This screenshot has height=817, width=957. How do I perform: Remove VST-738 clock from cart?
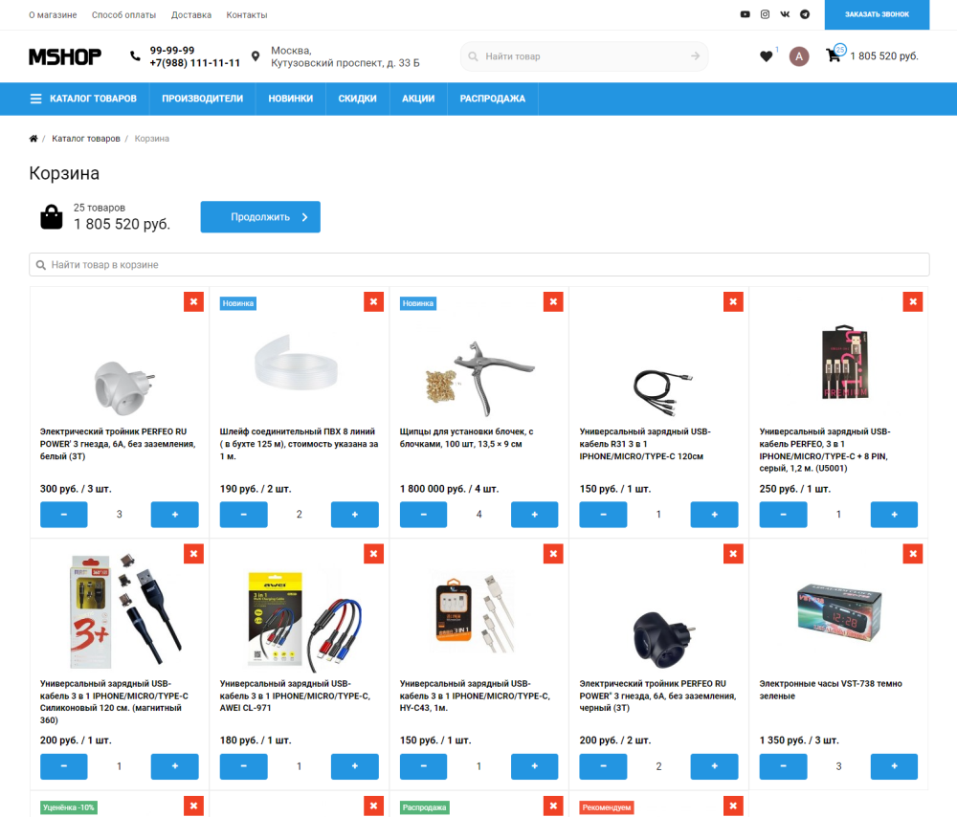[x=912, y=554]
